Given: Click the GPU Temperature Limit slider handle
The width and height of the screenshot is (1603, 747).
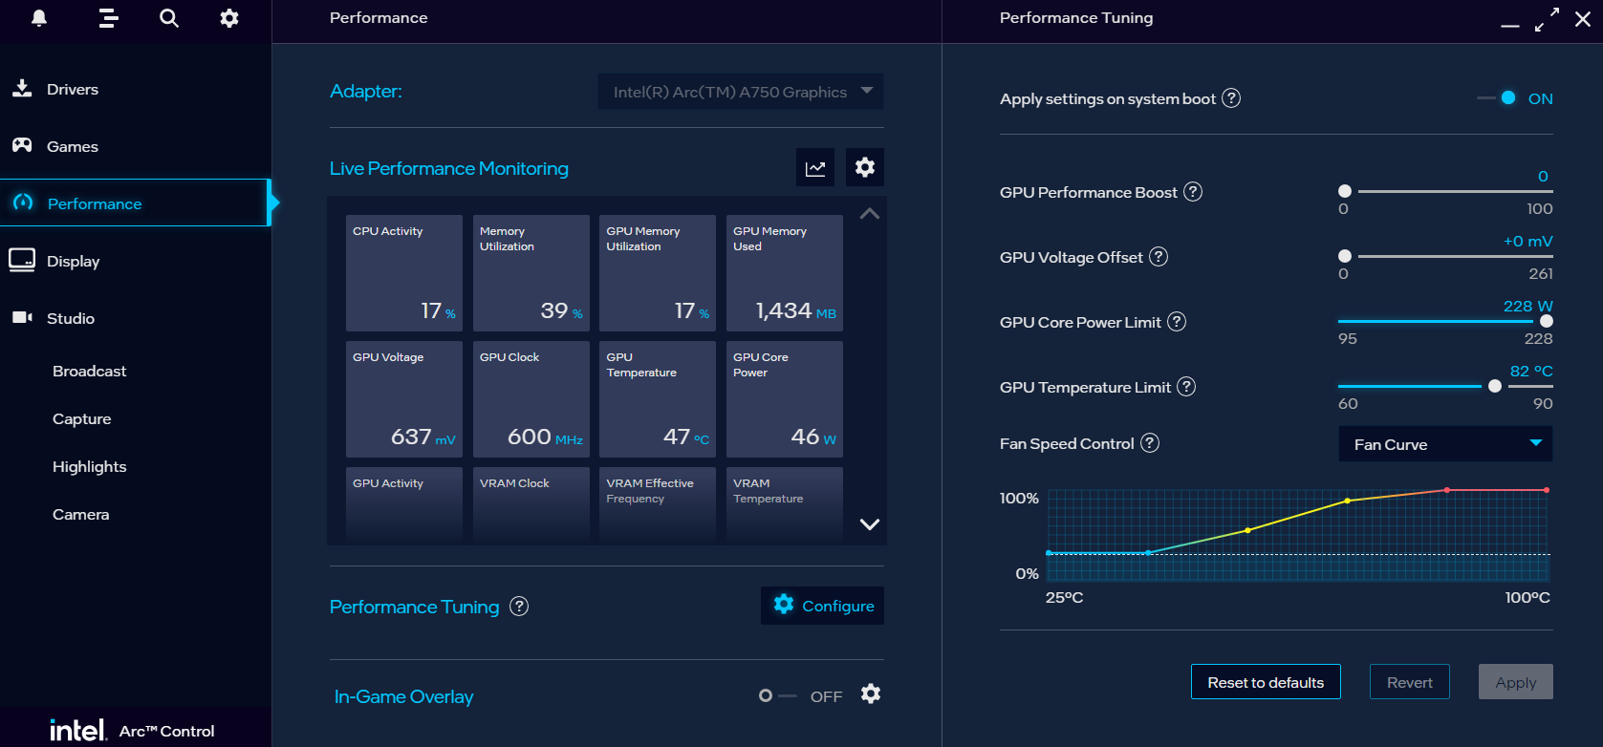Looking at the screenshot, I should 1495,387.
